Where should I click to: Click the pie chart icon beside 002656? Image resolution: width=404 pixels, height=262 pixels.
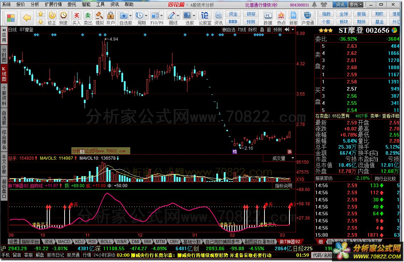[x=394, y=30]
